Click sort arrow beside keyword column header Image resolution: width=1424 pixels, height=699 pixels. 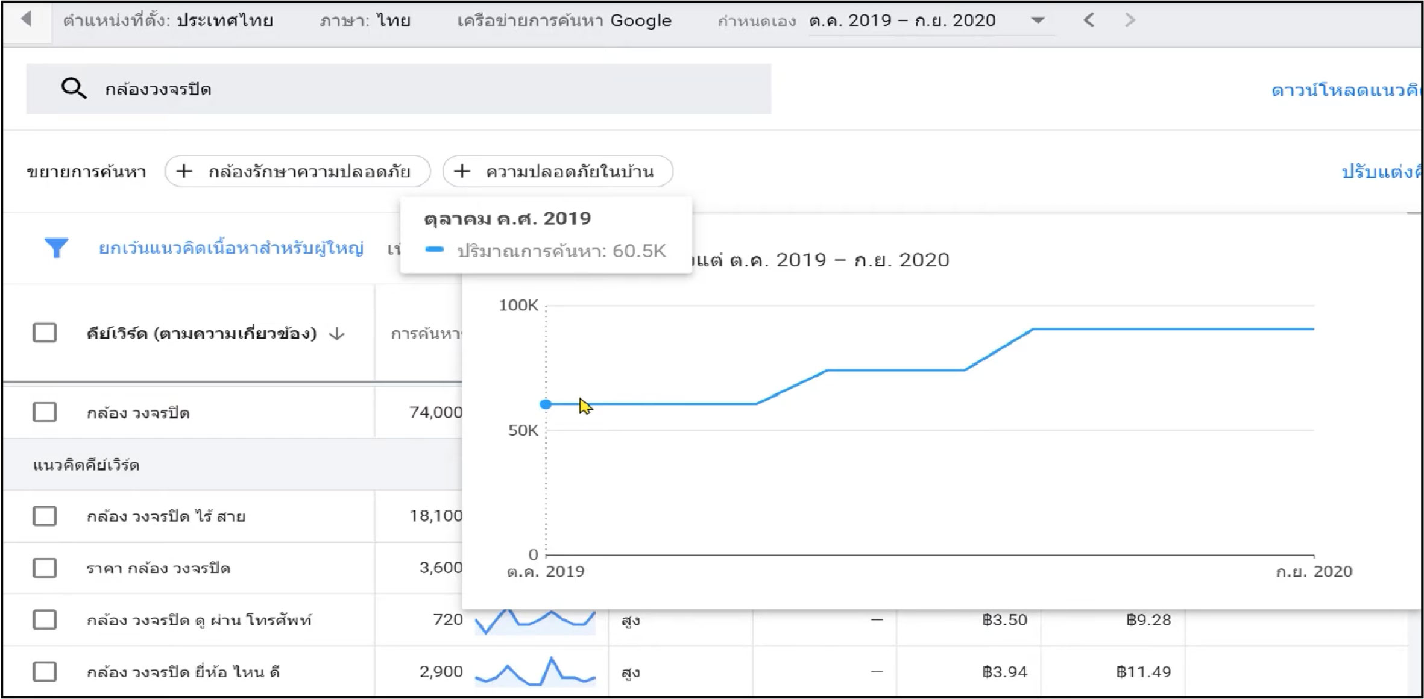click(336, 333)
